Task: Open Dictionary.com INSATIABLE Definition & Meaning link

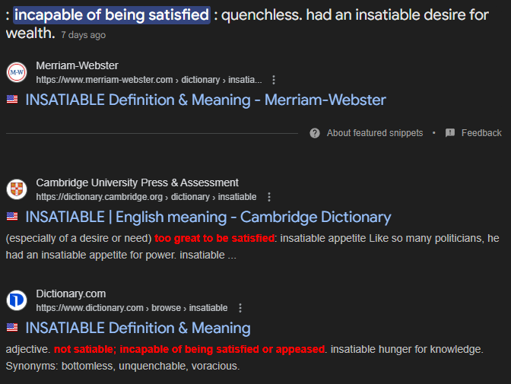Action: pos(138,328)
